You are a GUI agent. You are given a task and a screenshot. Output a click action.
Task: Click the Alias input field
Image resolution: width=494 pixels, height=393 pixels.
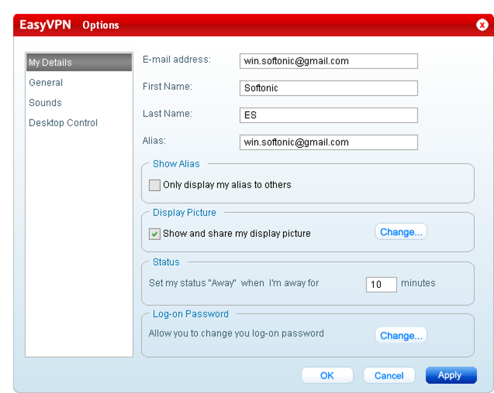[x=328, y=142]
